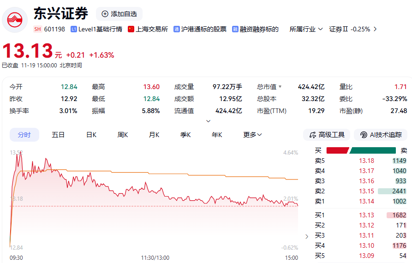Switch to the 日K chart tab
The width and height of the screenshot is (412, 263).
click(91, 135)
